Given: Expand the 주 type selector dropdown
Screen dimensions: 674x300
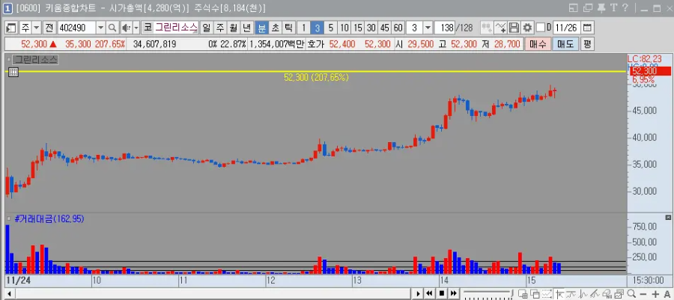Looking at the screenshot, I should click(36, 28).
